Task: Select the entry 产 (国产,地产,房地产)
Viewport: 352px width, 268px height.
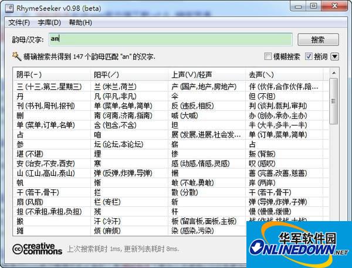Action: pos(204,87)
